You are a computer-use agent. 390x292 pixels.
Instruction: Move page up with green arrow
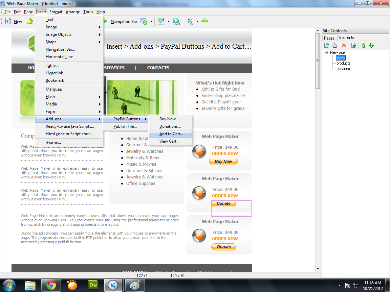(364, 45)
